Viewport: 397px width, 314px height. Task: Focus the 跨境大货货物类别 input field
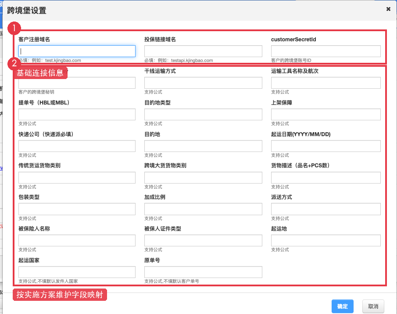pos(203,178)
